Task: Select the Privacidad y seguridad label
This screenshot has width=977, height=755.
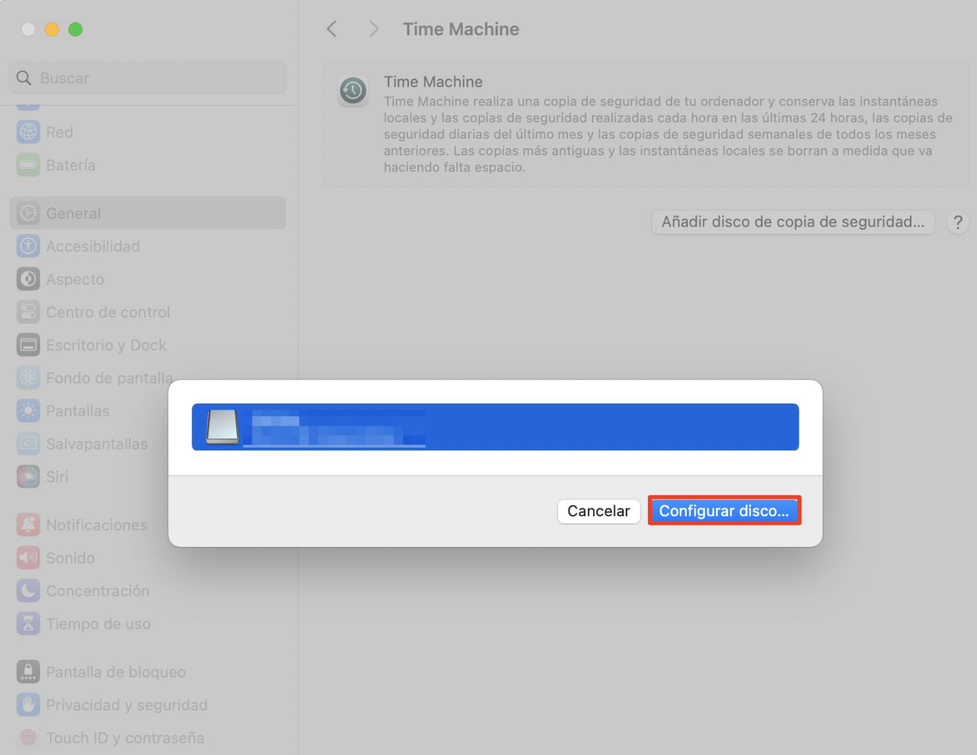Action: coord(127,705)
